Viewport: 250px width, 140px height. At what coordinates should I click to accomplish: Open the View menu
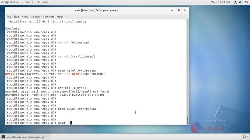click(25, 17)
